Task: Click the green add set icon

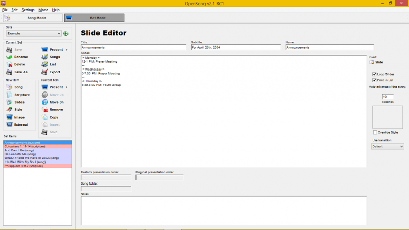Action: [x=65, y=34]
